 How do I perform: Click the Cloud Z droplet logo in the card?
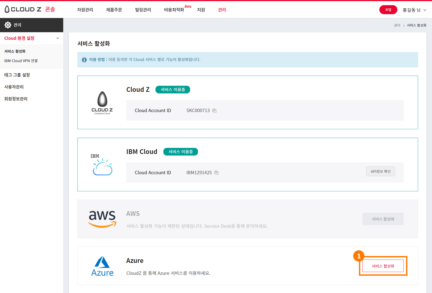click(102, 103)
